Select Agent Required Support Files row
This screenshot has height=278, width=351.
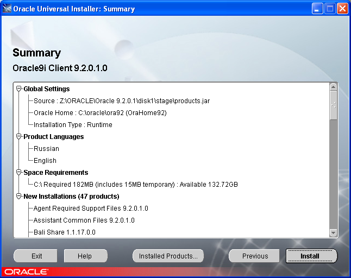[x=91, y=208]
